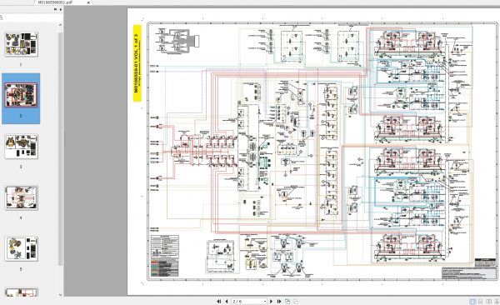Viewport: 500px width, 305px height.
Task: Go to the previous page
Action: pos(227,301)
